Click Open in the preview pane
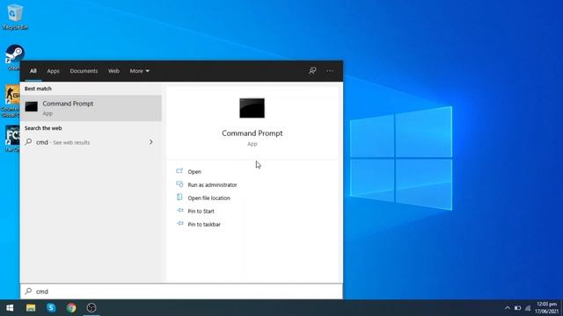Image resolution: width=563 pixels, height=316 pixels. pyautogui.click(x=194, y=172)
